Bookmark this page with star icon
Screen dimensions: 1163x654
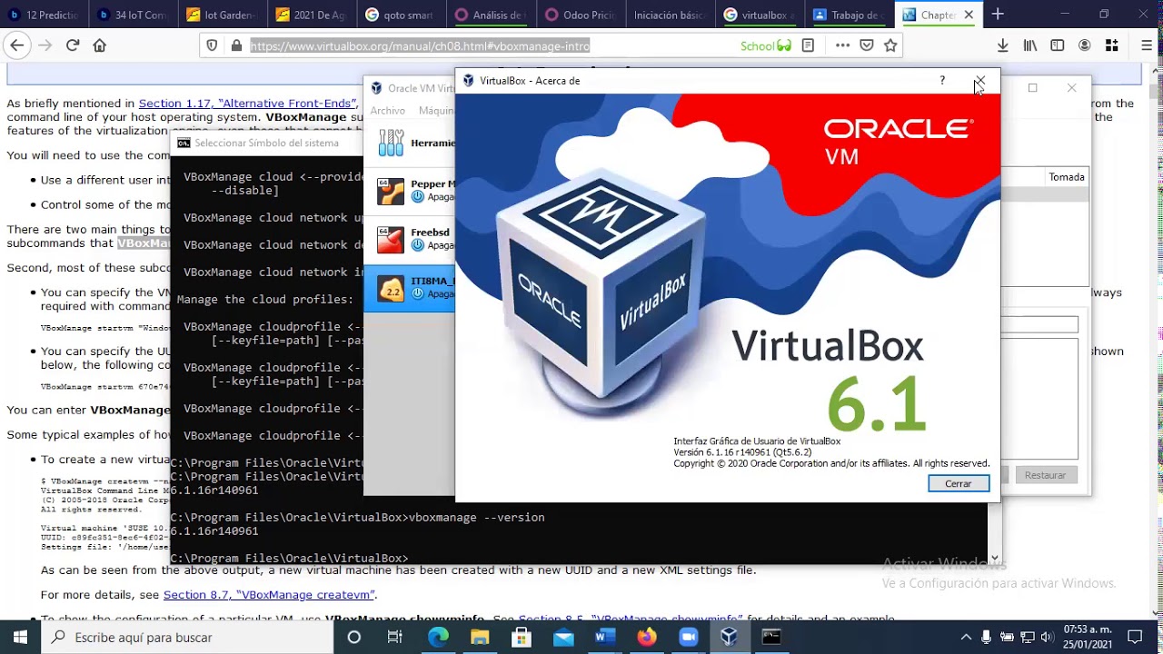click(890, 45)
